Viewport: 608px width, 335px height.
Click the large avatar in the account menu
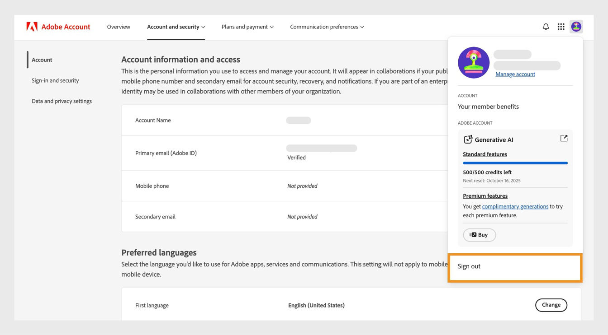point(474,62)
